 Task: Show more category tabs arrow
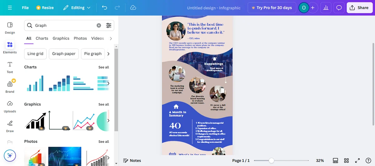[x=111, y=38]
